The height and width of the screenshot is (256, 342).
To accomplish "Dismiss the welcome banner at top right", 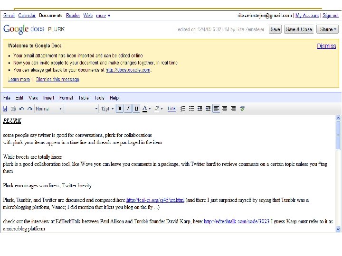I will tap(326, 46).
